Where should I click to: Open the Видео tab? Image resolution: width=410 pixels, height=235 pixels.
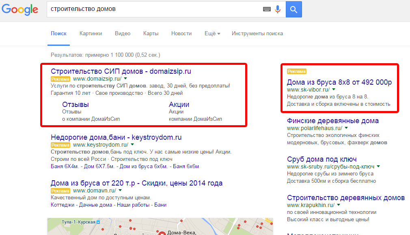point(123,34)
